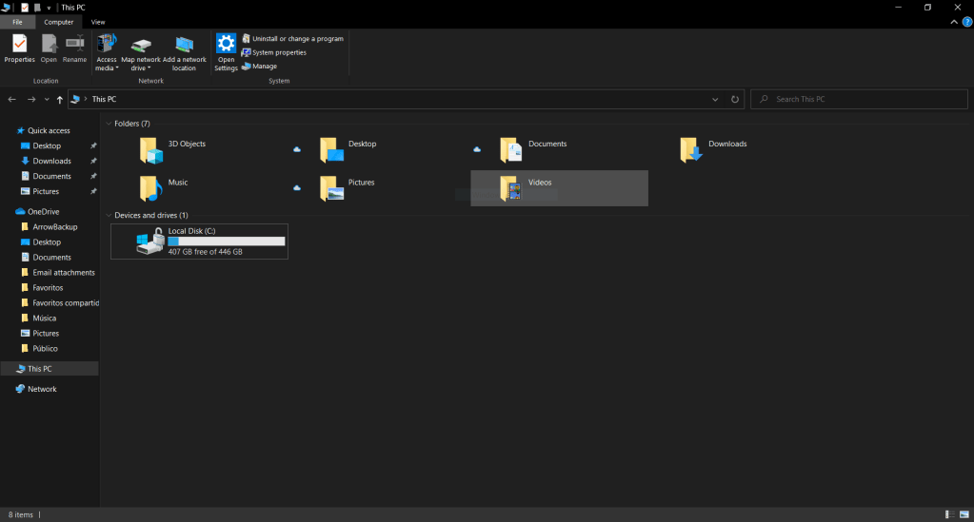The width and height of the screenshot is (974, 522).
Task: Click the refresh button beside address bar
Action: point(735,99)
